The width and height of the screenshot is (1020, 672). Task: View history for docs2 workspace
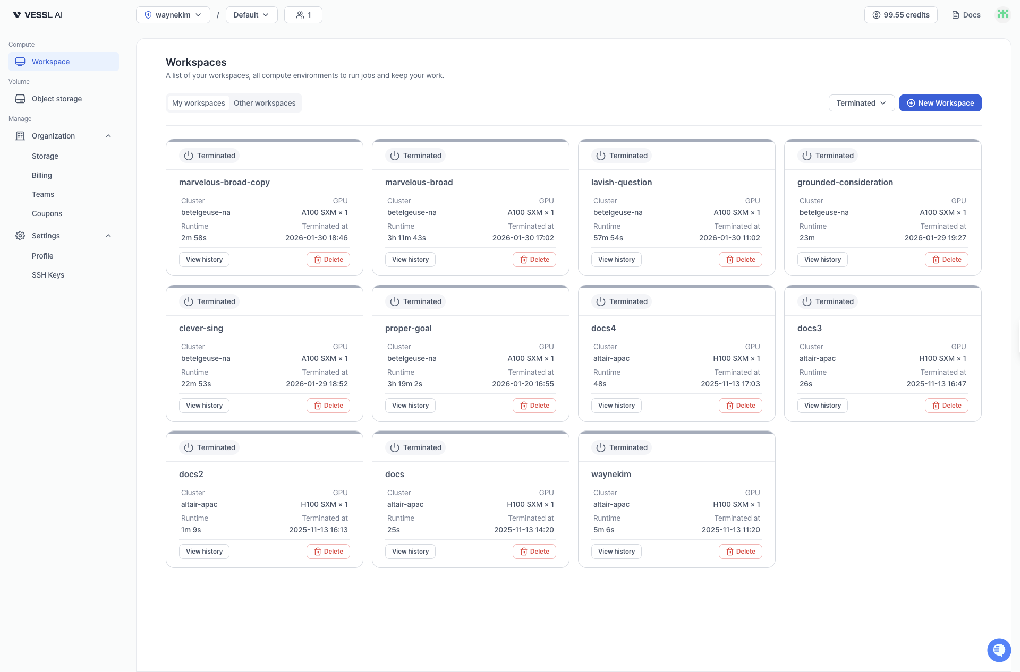point(204,551)
